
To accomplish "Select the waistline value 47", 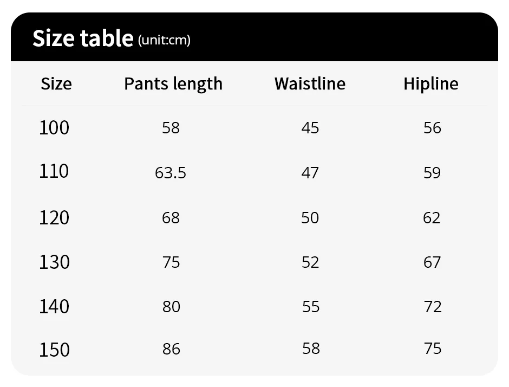I will point(310,173).
